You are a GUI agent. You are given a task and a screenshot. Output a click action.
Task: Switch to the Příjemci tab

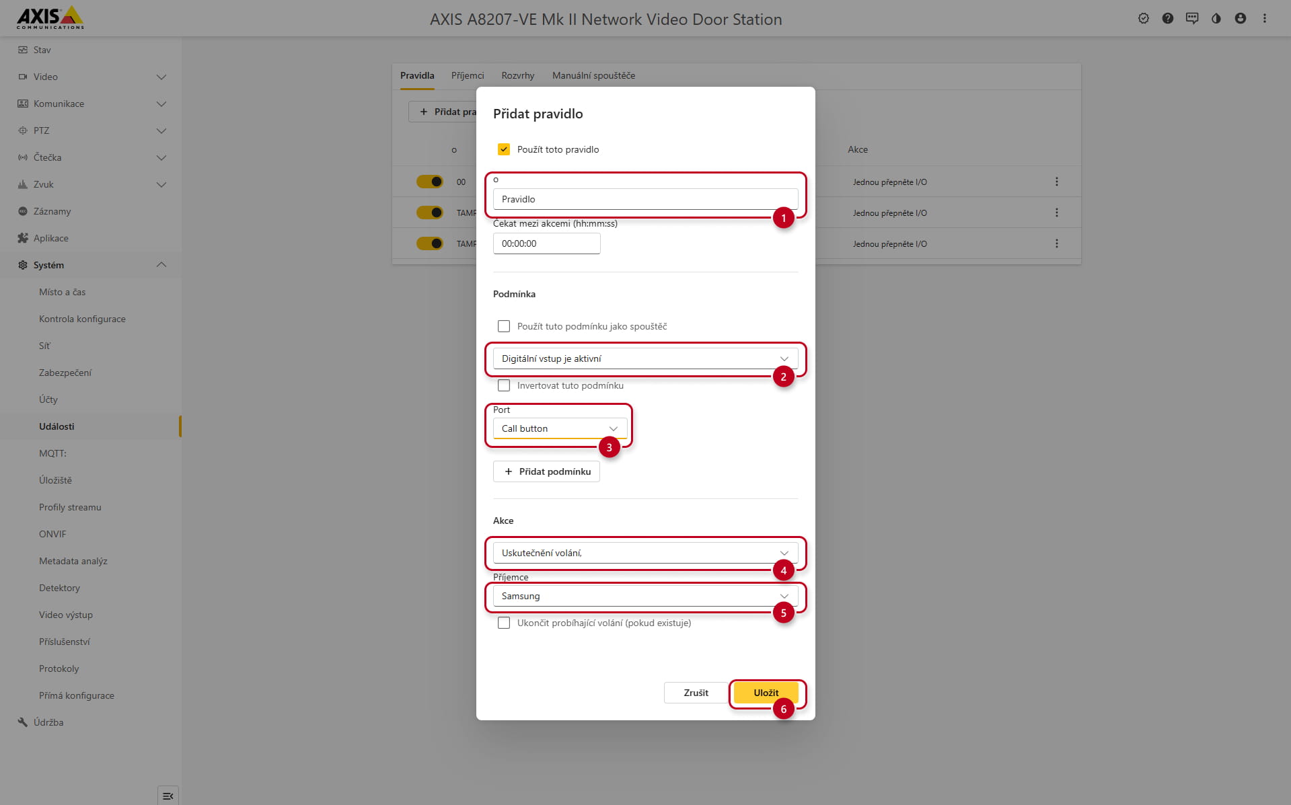click(x=468, y=75)
